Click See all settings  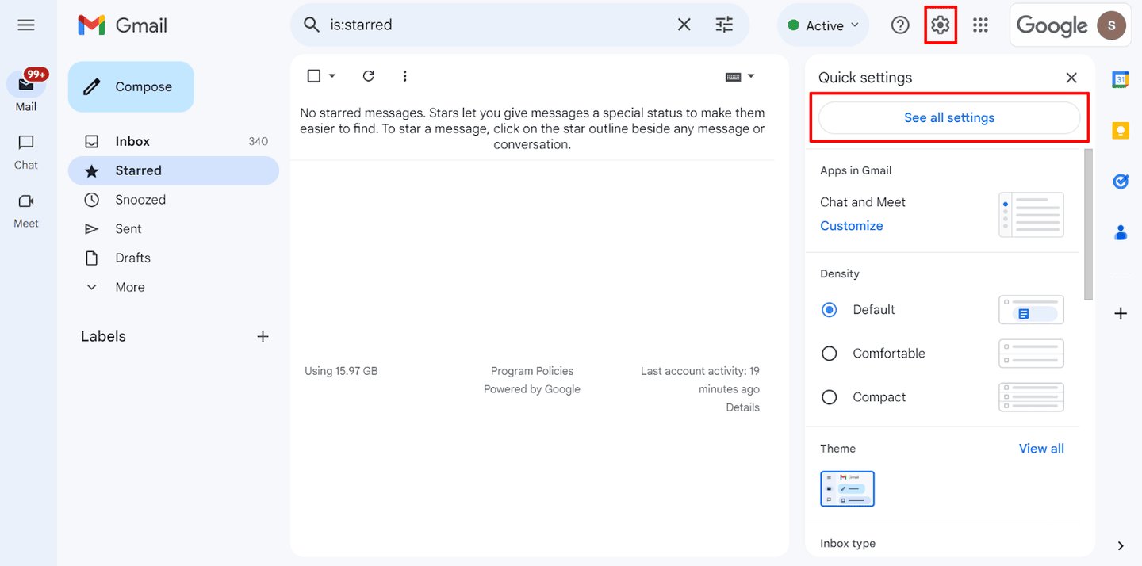pos(949,118)
